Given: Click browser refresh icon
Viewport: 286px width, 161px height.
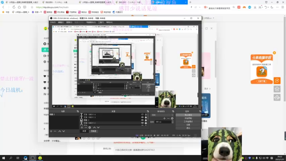Looking at the screenshot, I should coord(14,7).
